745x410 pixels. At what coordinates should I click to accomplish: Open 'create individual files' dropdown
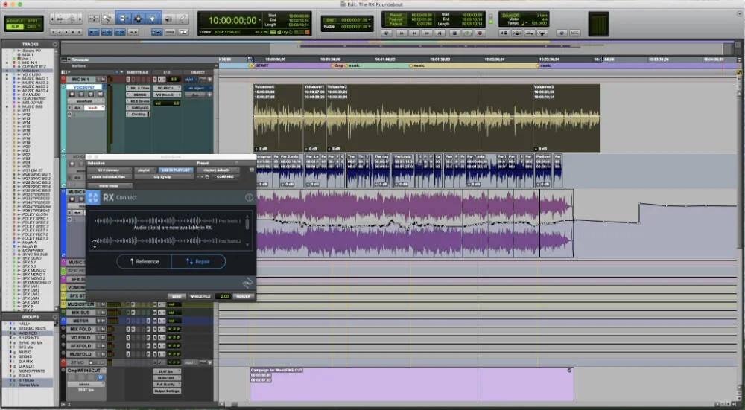109,176
